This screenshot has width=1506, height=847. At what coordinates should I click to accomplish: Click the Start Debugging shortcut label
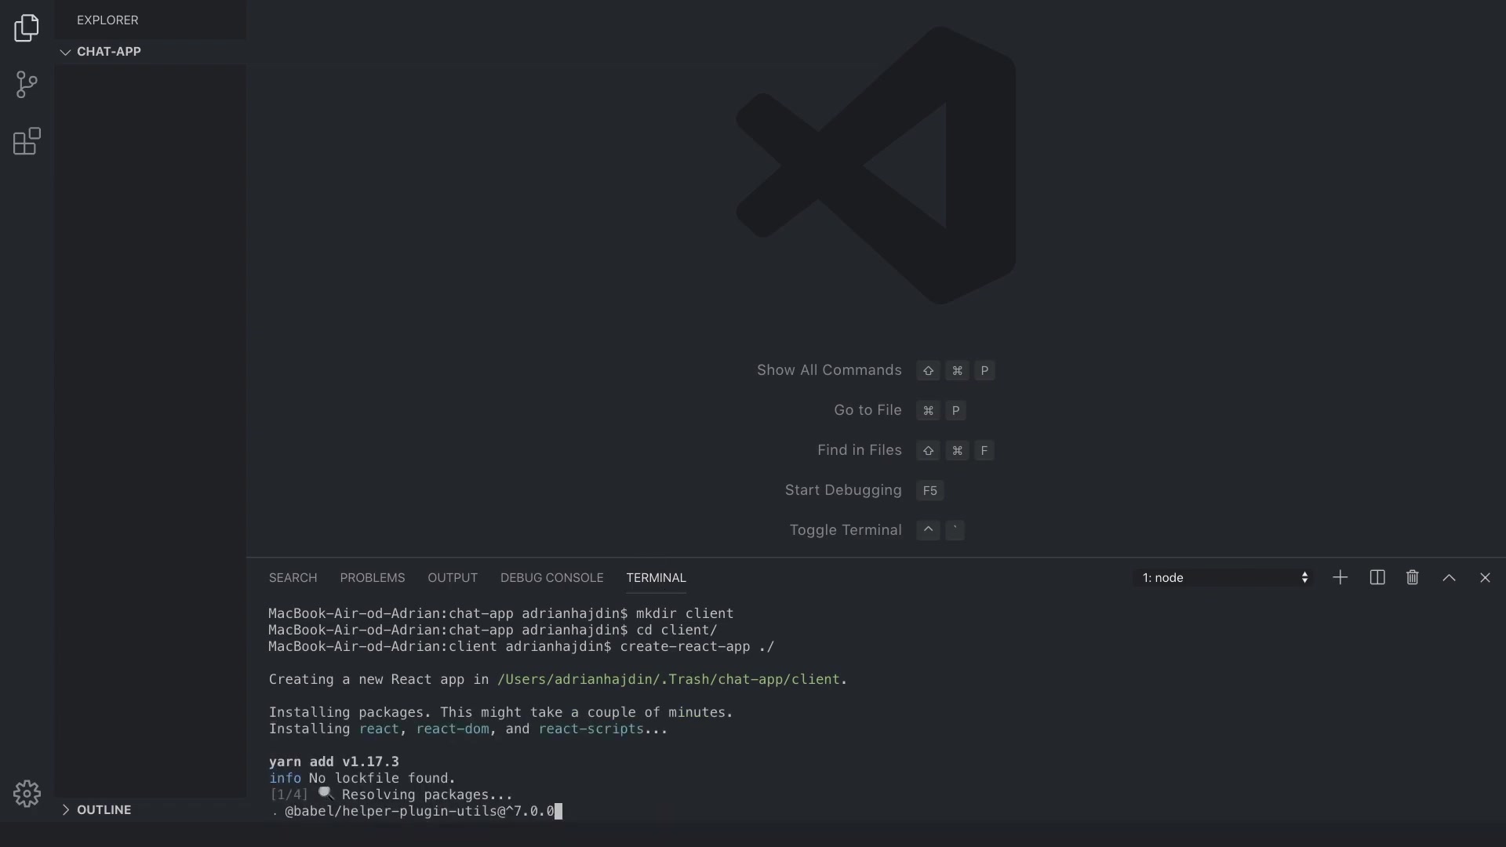click(843, 490)
